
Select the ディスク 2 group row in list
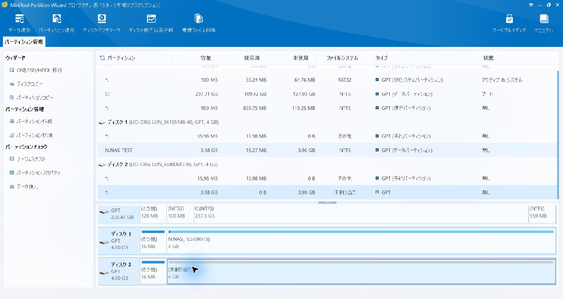coord(327,164)
